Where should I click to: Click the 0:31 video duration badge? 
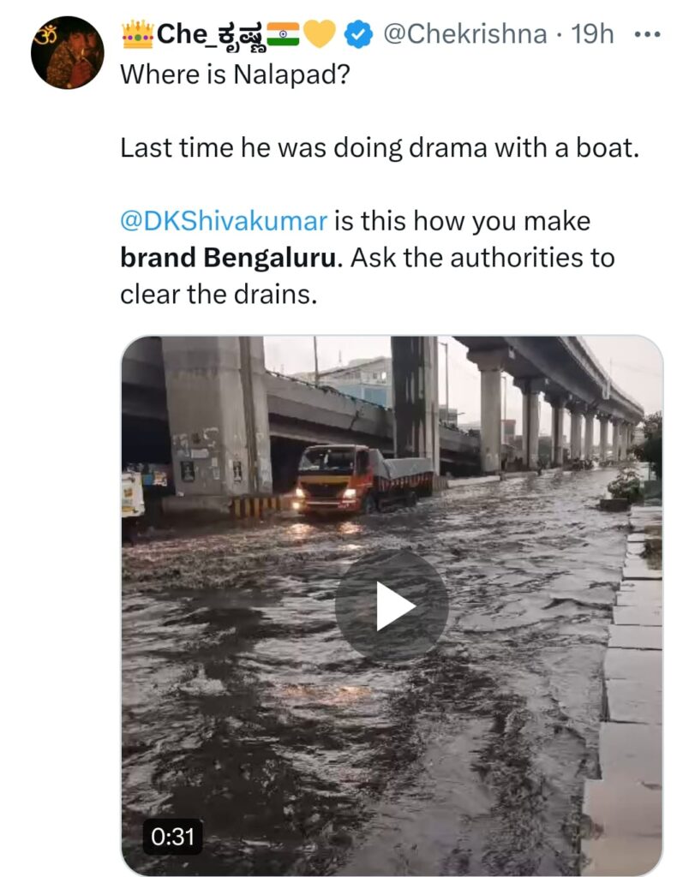point(172,836)
